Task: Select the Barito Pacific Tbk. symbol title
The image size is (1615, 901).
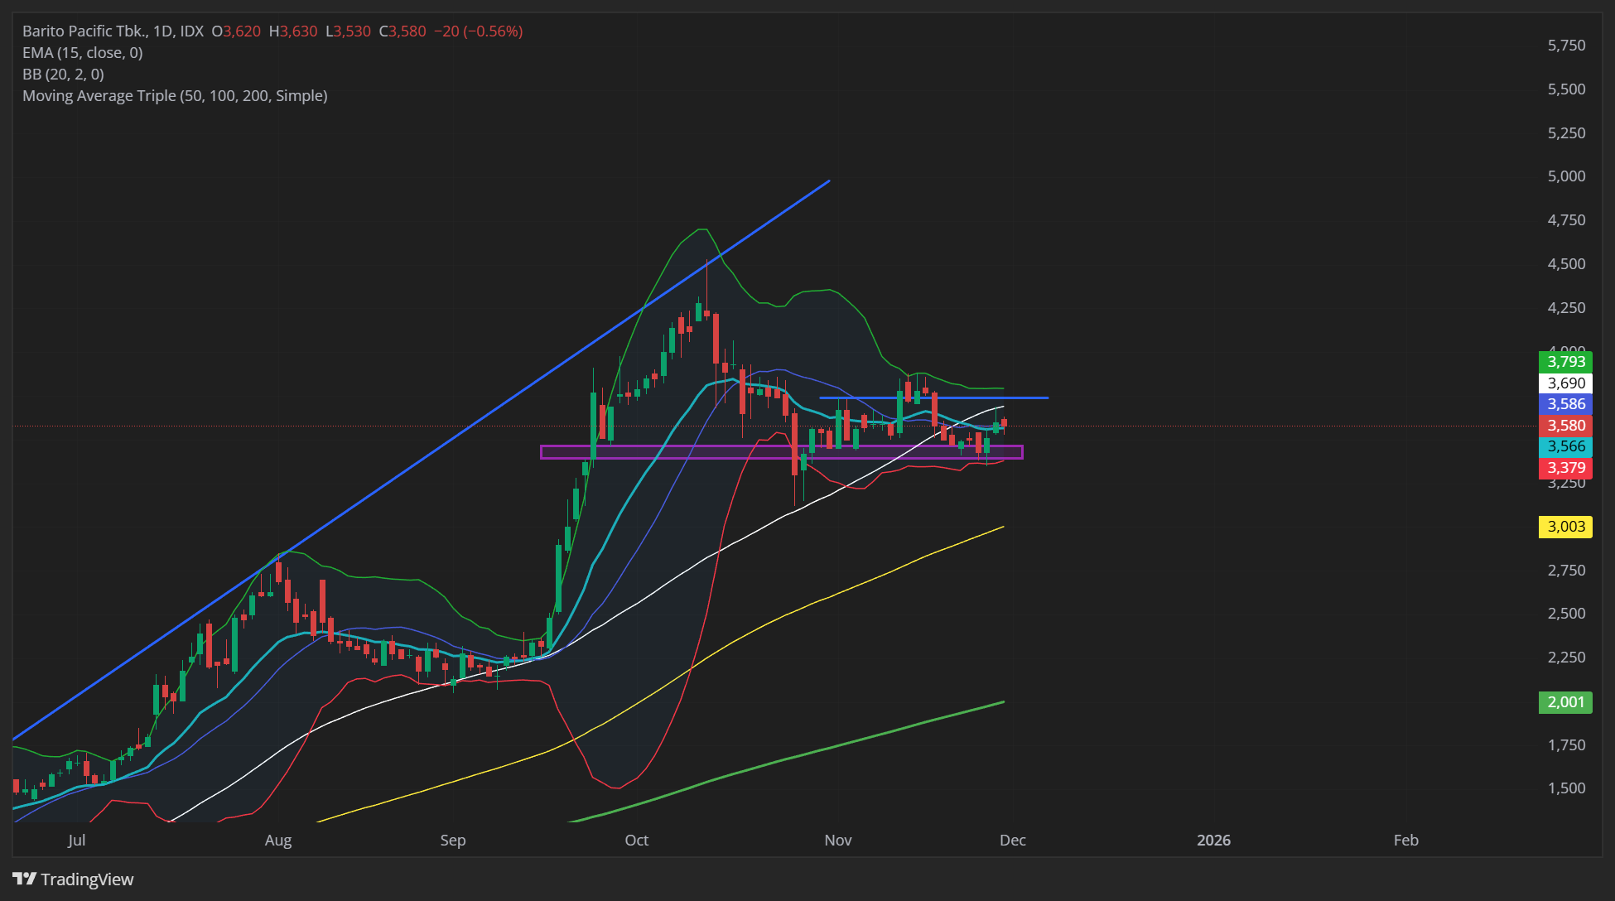Action: tap(85, 31)
